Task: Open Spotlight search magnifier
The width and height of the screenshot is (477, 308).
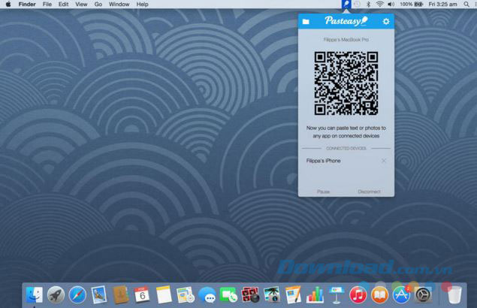Action: [466, 5]
